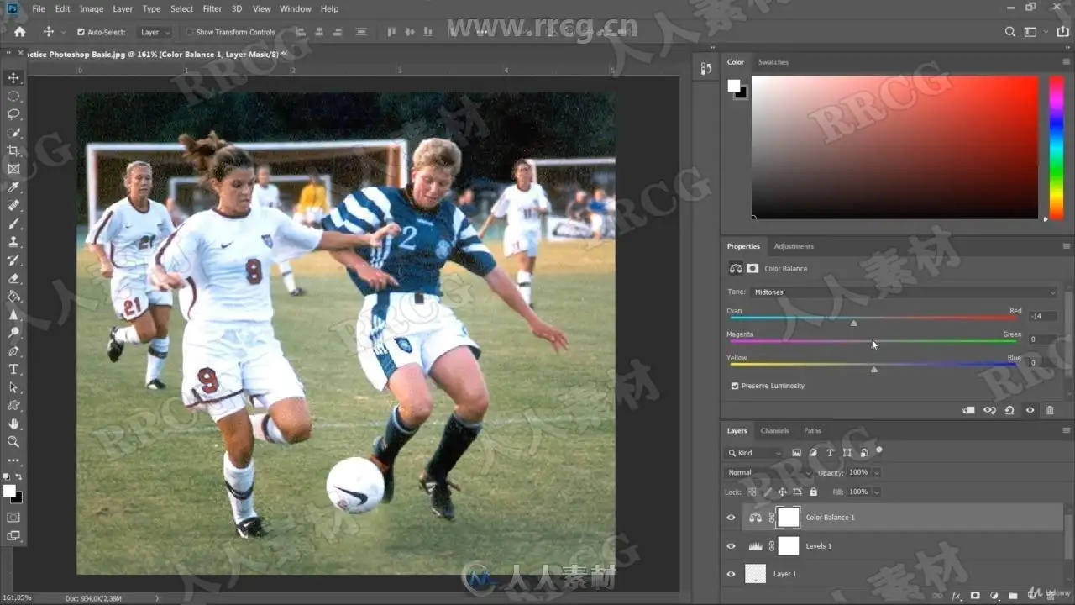Choose the Clone Stamp tool

pyautogui.click(x=13, y=242)
